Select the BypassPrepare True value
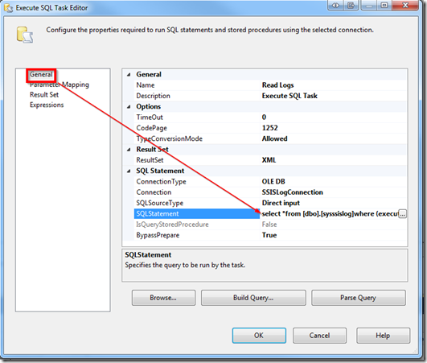 334,235
